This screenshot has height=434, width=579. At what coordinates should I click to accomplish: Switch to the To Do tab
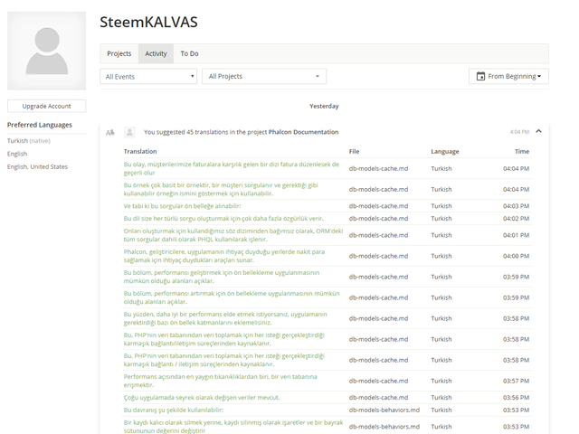pos(189,53)
